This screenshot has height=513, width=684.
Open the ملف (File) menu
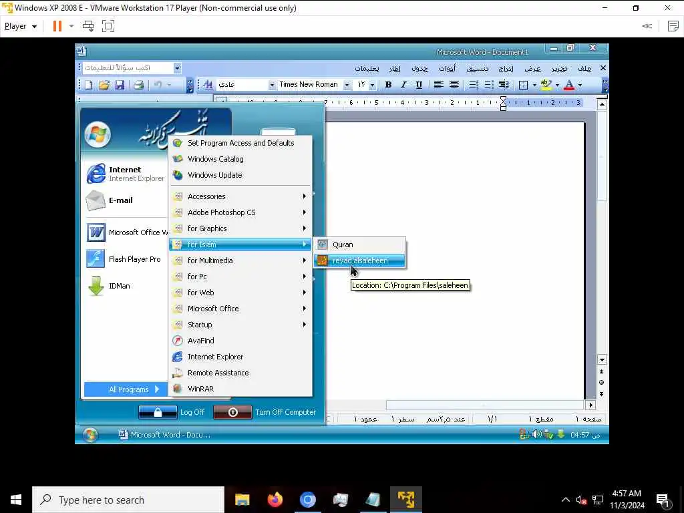(584, 69)
